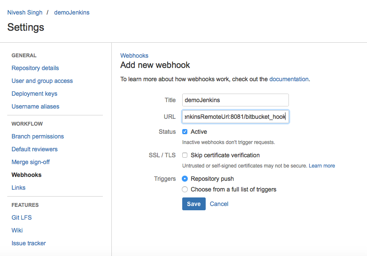Open the demoJenkins repository breadcrumb

pyautogui.click(x=72, y=12)
